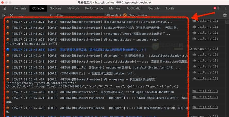Click debug icon on tryConnectToHost log row

tap(8, 34)
